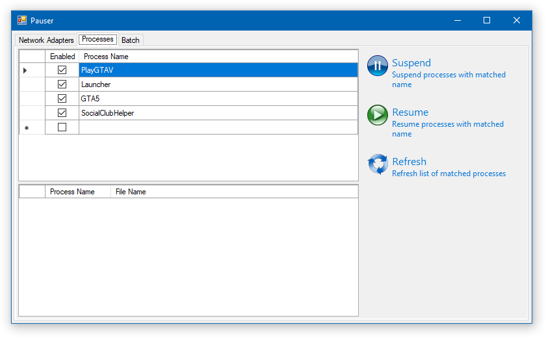Select the Processes tab

point(98,40)
